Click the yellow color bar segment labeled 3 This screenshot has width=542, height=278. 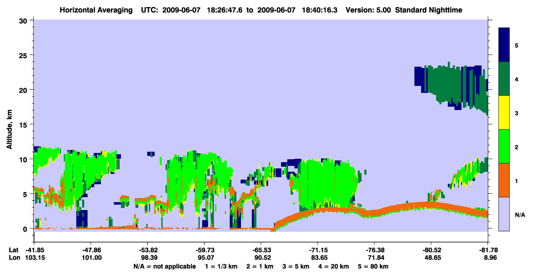[x=504, y=113]
